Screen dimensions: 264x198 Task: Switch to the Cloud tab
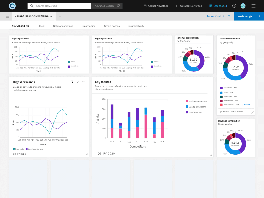pyautogui.click(x=42, y=26)
